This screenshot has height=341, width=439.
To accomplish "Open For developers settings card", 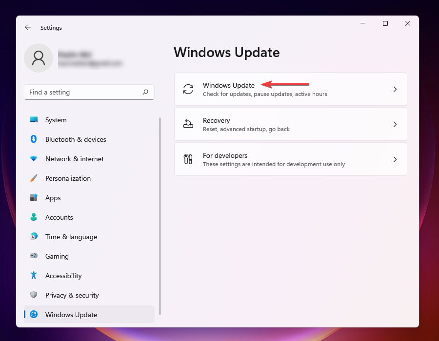I will click(291, 159).
